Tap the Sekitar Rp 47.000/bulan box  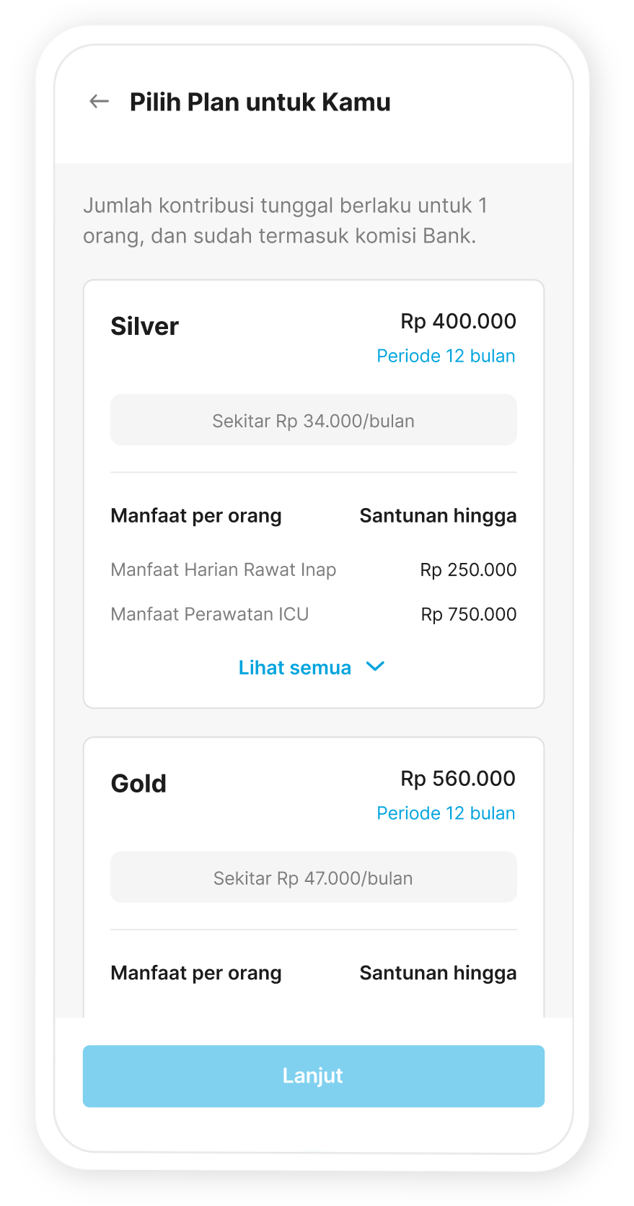(x=313, y=878)
